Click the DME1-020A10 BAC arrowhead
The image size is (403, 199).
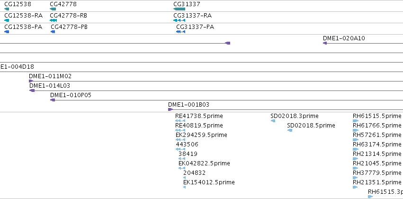[325, 43]
